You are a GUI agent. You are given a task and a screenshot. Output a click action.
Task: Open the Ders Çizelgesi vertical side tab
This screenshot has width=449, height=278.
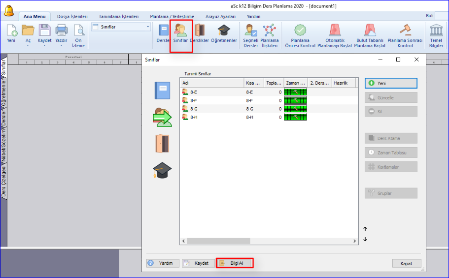4,182
